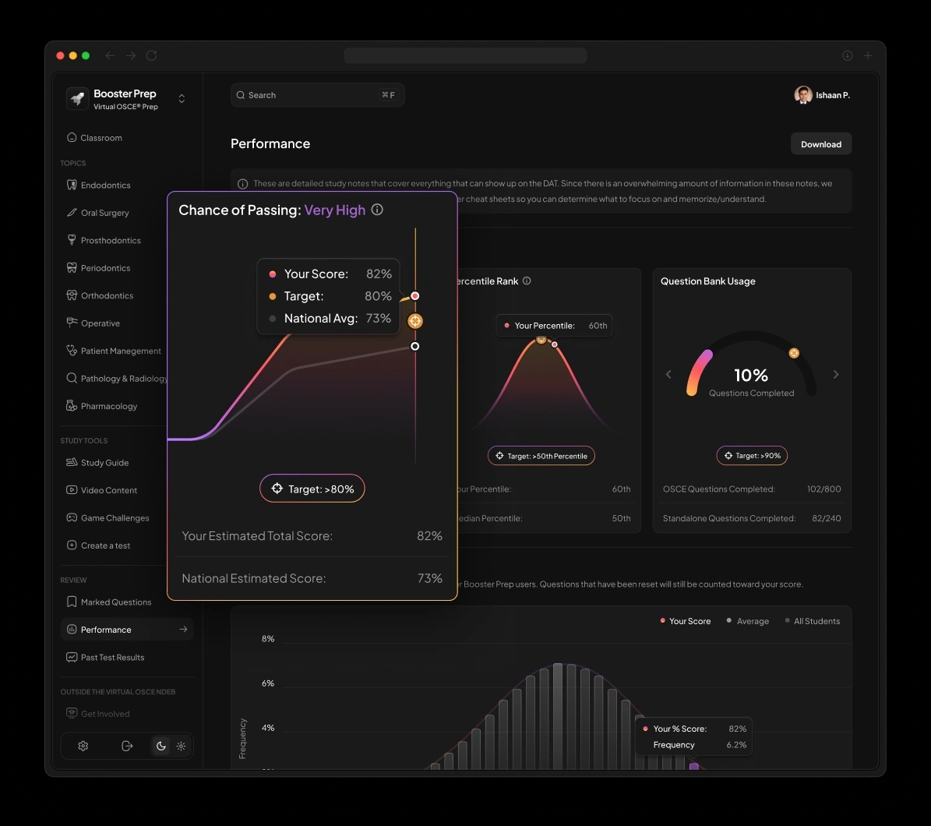Image resolution: width=931 pixels, height=826 pixels.
Task: Switch to dark mode moon toggle
Action: [x=161, y=746]
